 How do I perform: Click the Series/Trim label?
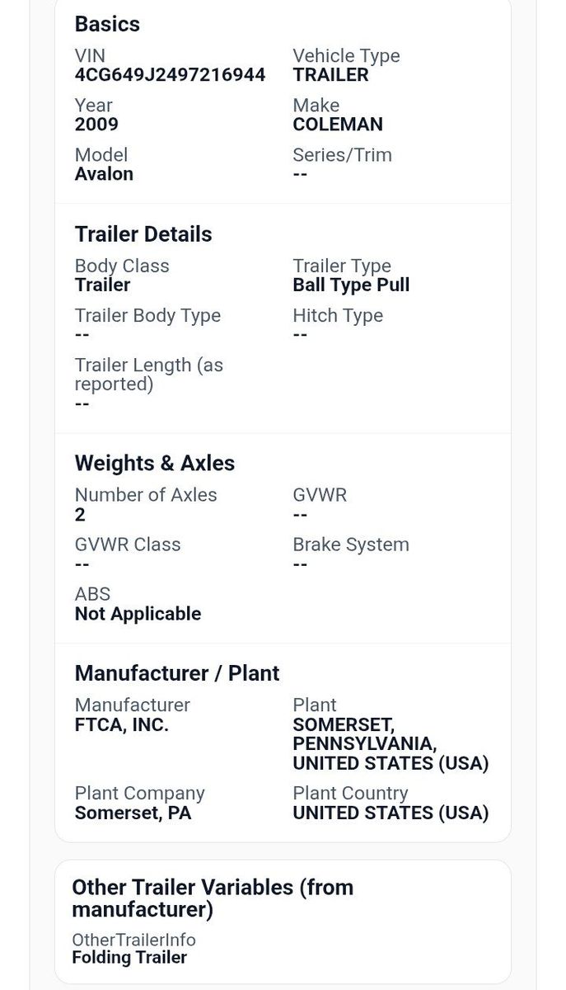tap(342, 155)
